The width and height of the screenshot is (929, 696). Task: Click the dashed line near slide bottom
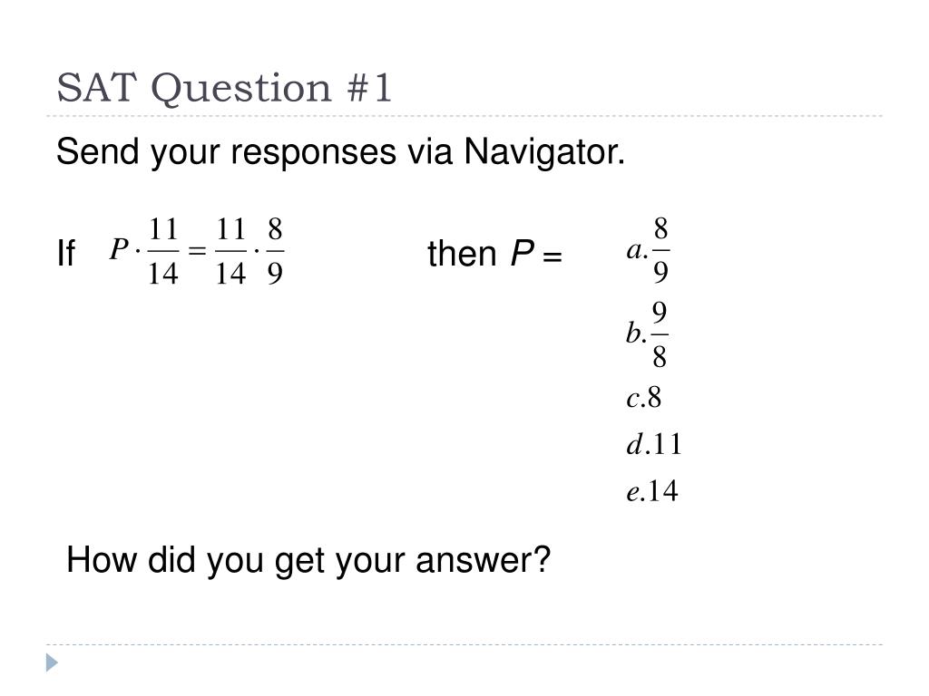[464, 644]
